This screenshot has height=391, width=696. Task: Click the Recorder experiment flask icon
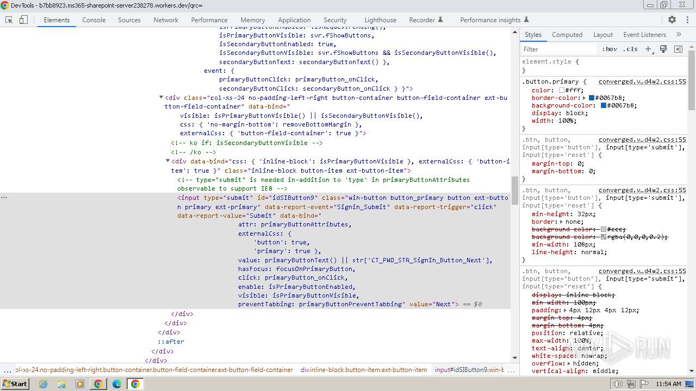point(440,20)
